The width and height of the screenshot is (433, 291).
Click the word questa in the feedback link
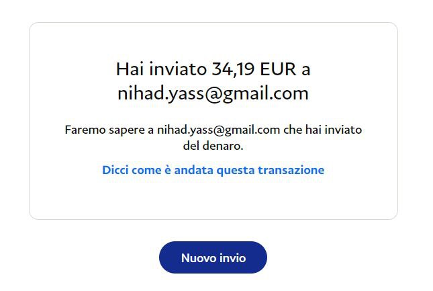click(235, 170)
